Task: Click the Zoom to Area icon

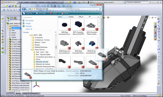Action: (11, 10)
